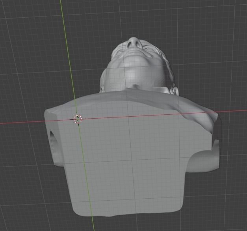Select the bust sculpture mesh in viewport
The width and height of the screenshot is (247, 231).
click(x=132, y=127)
